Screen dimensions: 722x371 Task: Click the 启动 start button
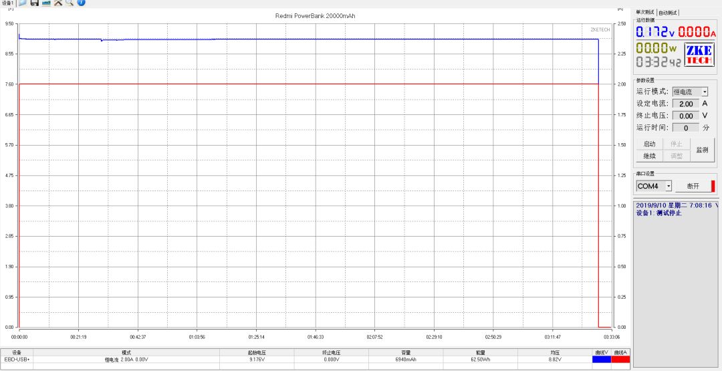[x=649, y=144]
